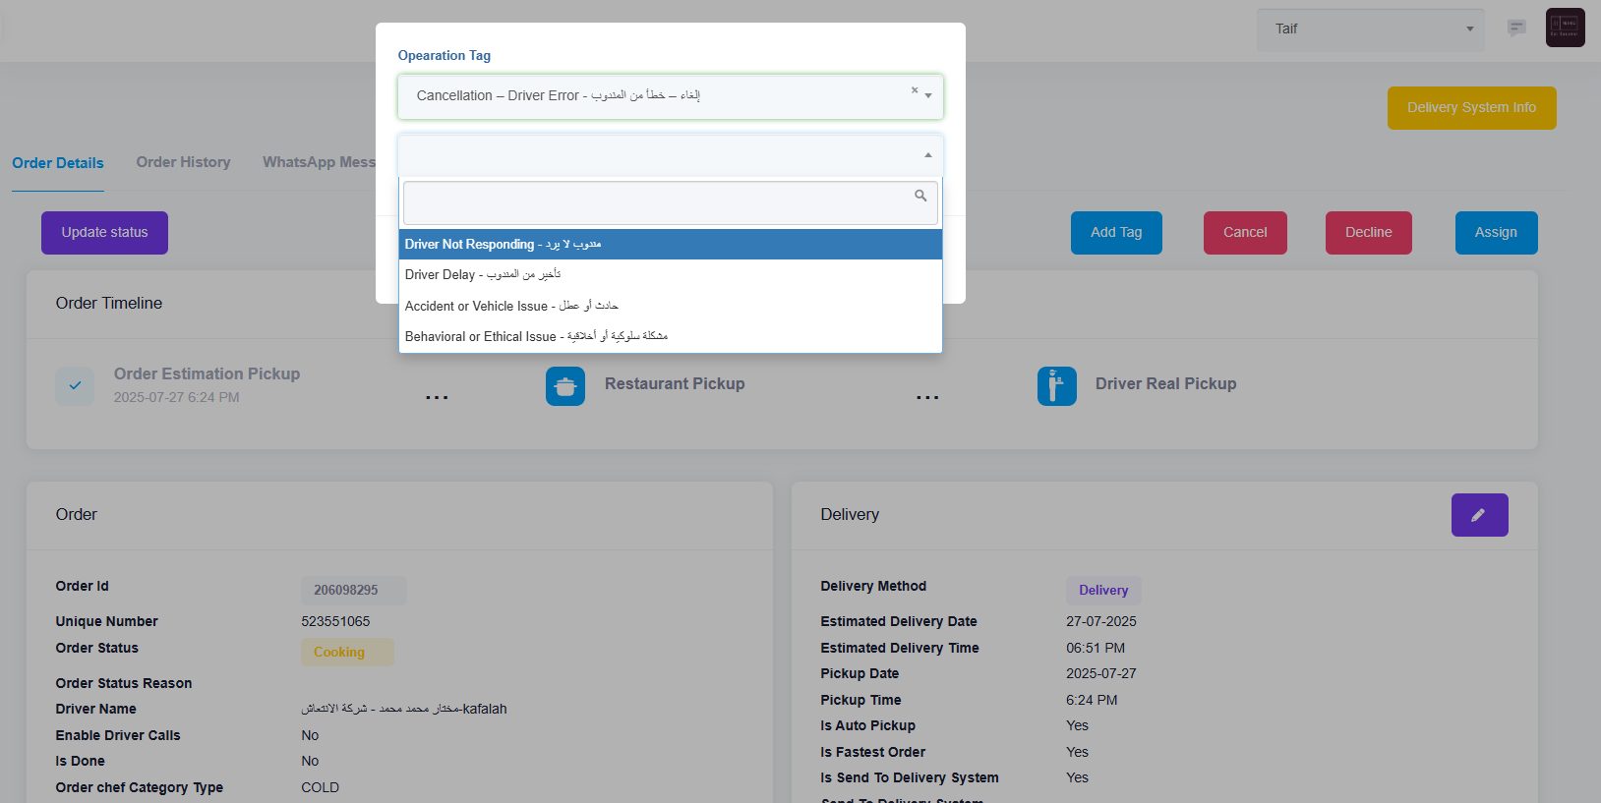Screen dimensions: 1601x803
Task: Collapse the second tag dropdown arrow
Action: [x=928, y=155]
